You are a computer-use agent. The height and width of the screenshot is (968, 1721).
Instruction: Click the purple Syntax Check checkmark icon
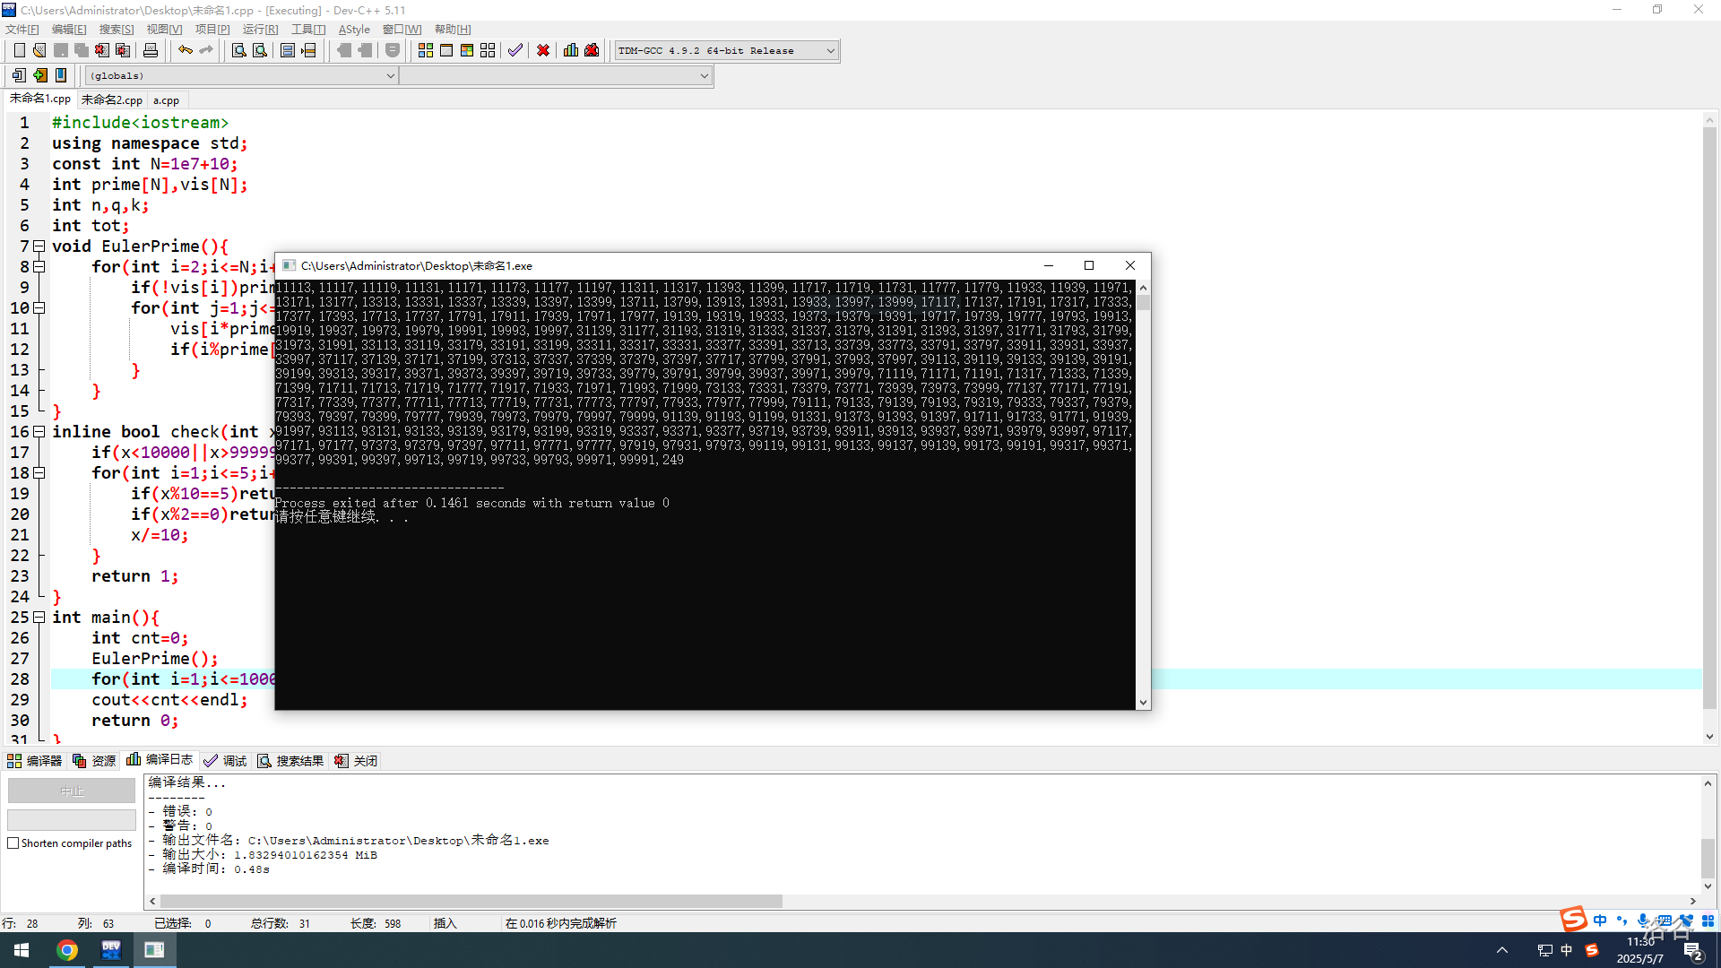point(515,50)
